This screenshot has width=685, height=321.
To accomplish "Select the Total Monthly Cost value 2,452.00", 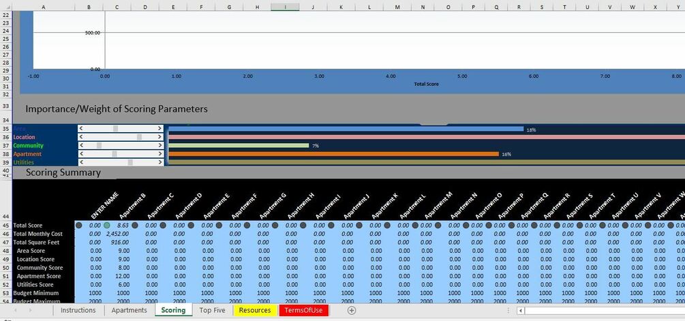I will (117, 234).
